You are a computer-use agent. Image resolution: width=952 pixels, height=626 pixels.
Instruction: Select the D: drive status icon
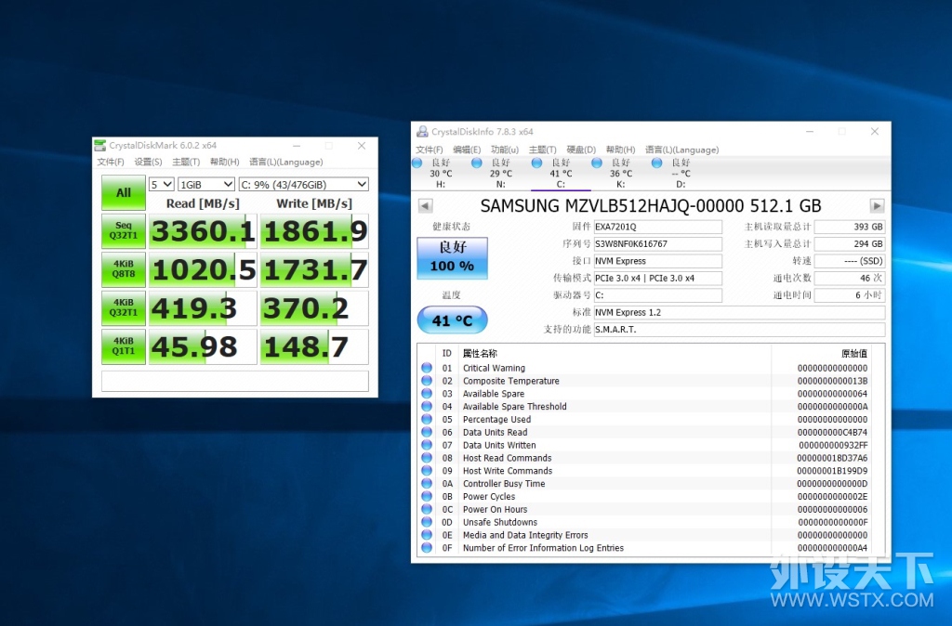coord(657,163)
